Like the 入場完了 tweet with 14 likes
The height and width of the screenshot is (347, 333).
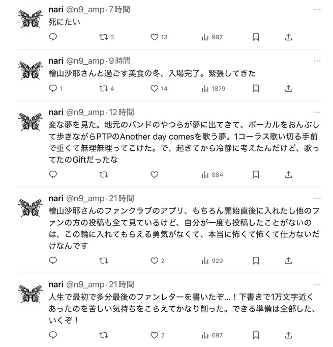(x=159, y=89)
